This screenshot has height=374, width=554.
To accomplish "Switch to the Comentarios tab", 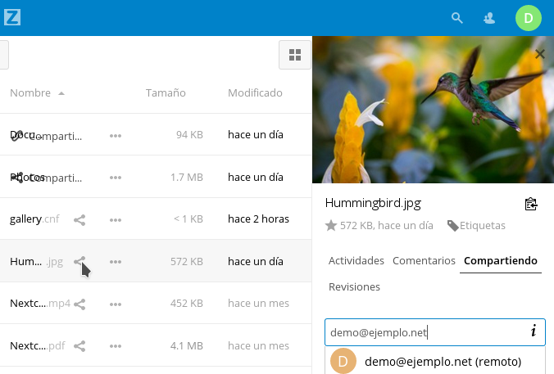I will [424, 261].
